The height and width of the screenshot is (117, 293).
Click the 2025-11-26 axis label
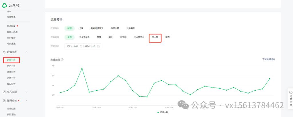click(169, 108)
